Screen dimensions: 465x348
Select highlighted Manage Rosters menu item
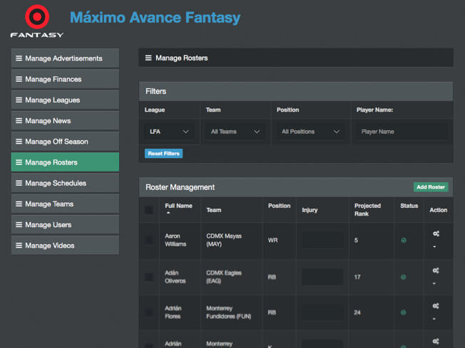tap(65, 162)
